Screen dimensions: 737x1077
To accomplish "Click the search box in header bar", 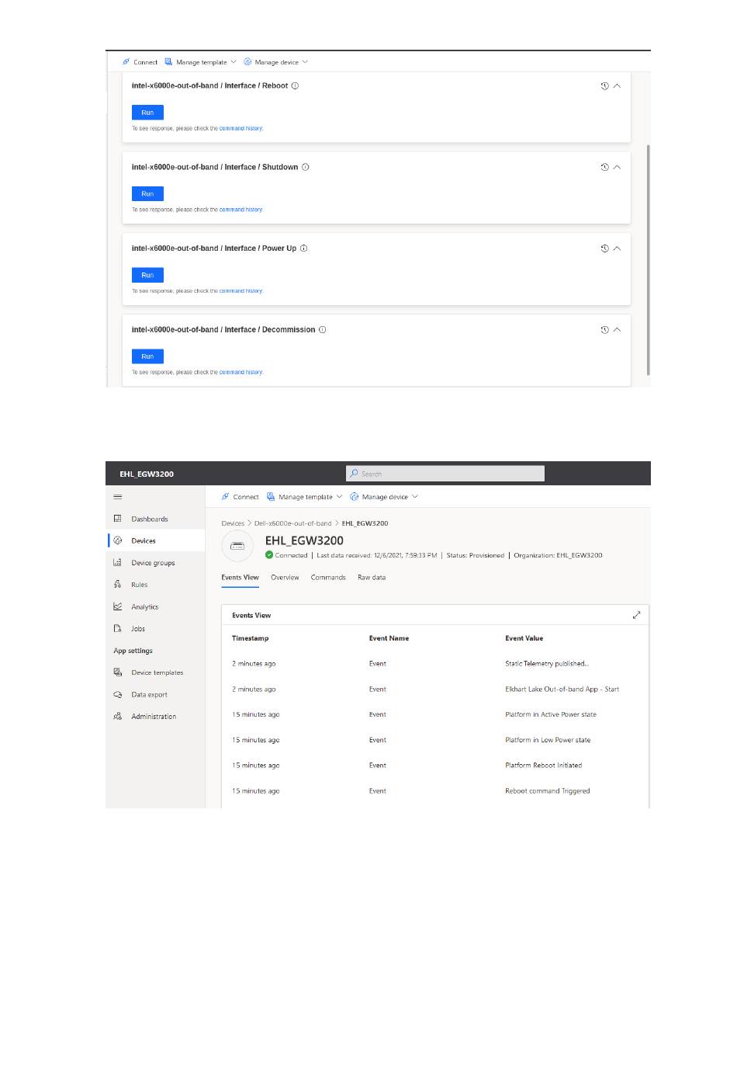I will tap(445, 474).
